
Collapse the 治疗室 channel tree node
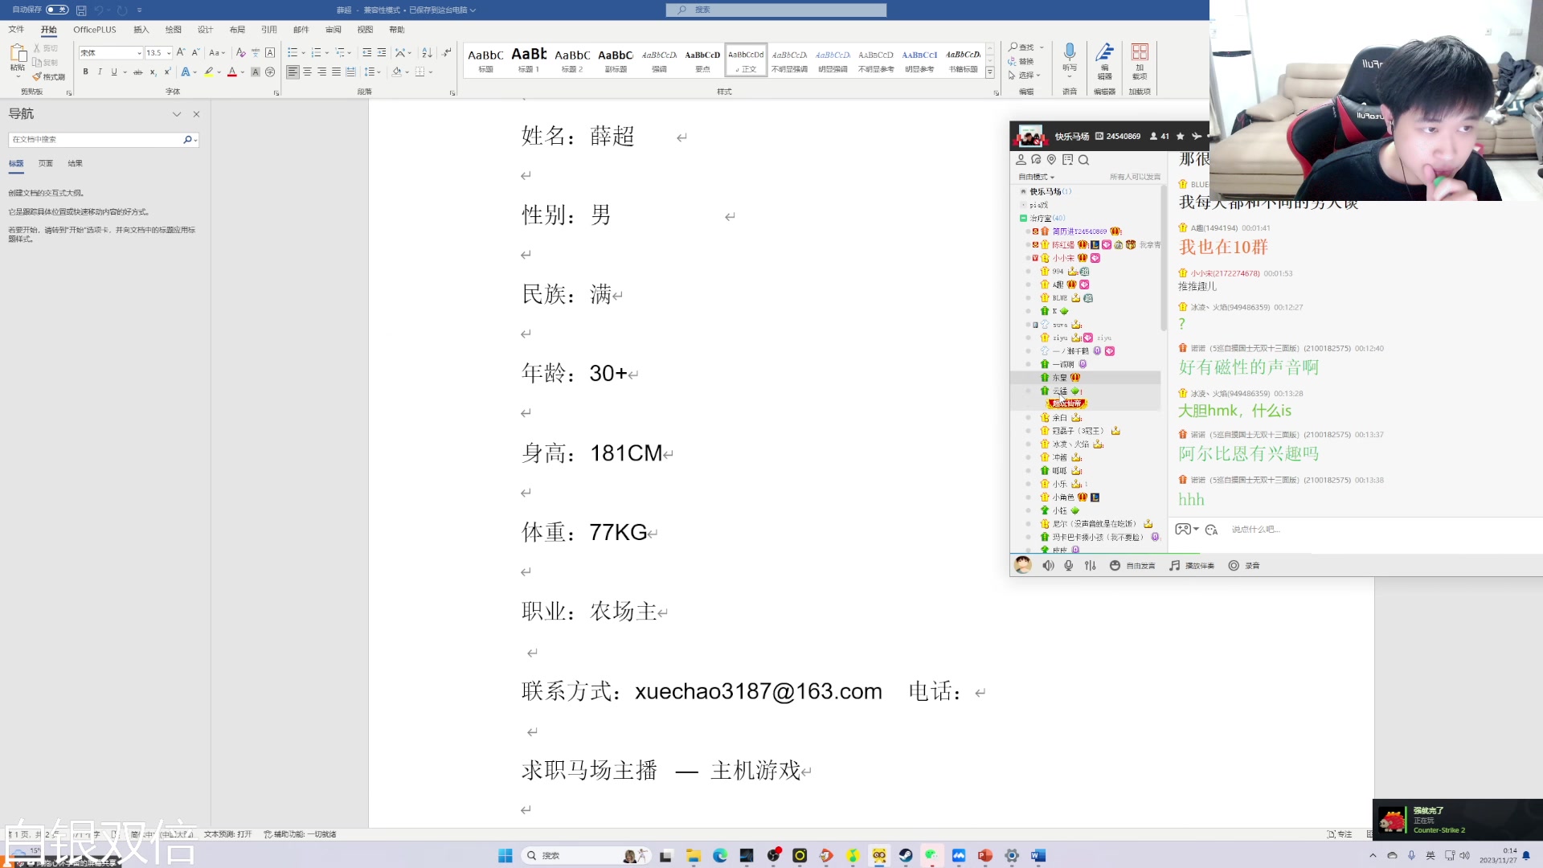click(x=1023, y=219)
